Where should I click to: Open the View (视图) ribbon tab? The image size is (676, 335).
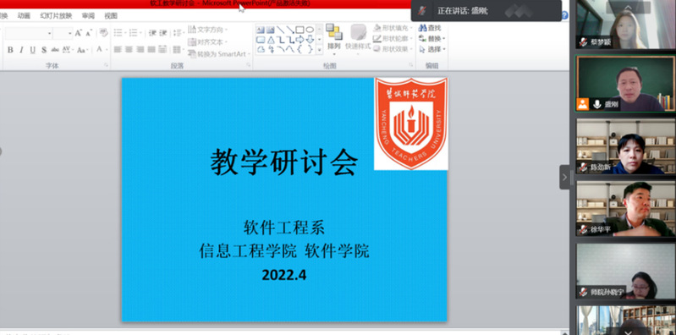pyautogui.click(x=111, y=16)
